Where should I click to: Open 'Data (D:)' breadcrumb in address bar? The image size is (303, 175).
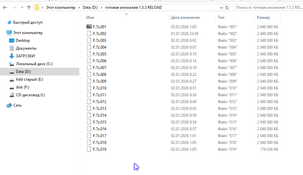(x=90, y=7)
